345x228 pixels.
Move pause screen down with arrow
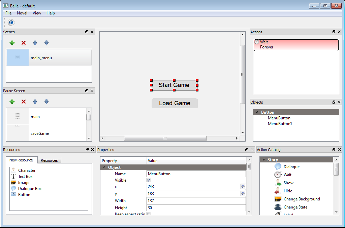click(x=46, y=102)
